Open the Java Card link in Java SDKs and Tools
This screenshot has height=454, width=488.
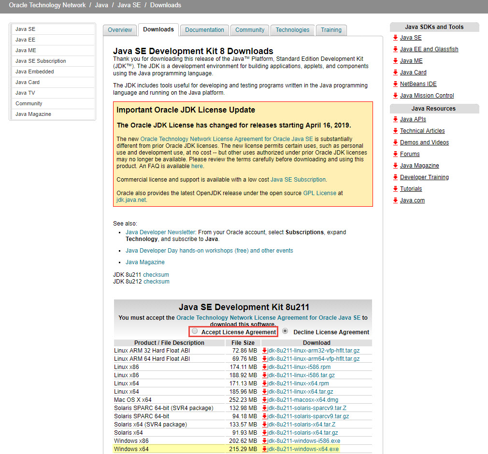click(413, 72)
